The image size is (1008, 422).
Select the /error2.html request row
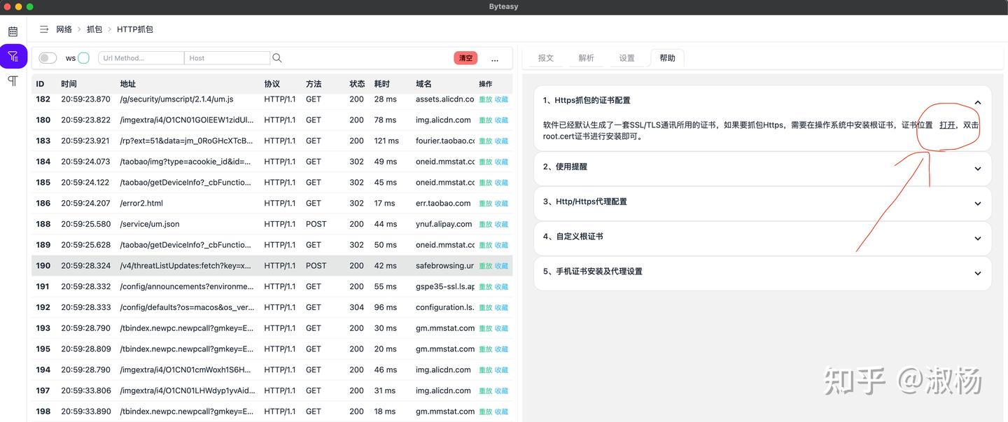click(272, 203)
